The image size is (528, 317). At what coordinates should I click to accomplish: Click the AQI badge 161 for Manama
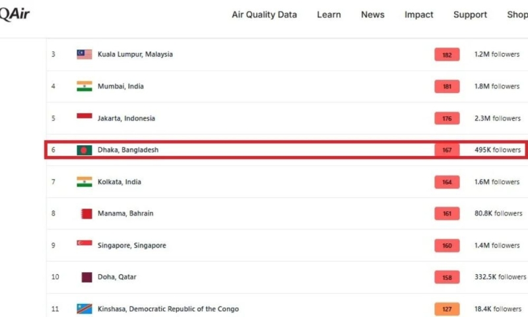pos(447,213)
